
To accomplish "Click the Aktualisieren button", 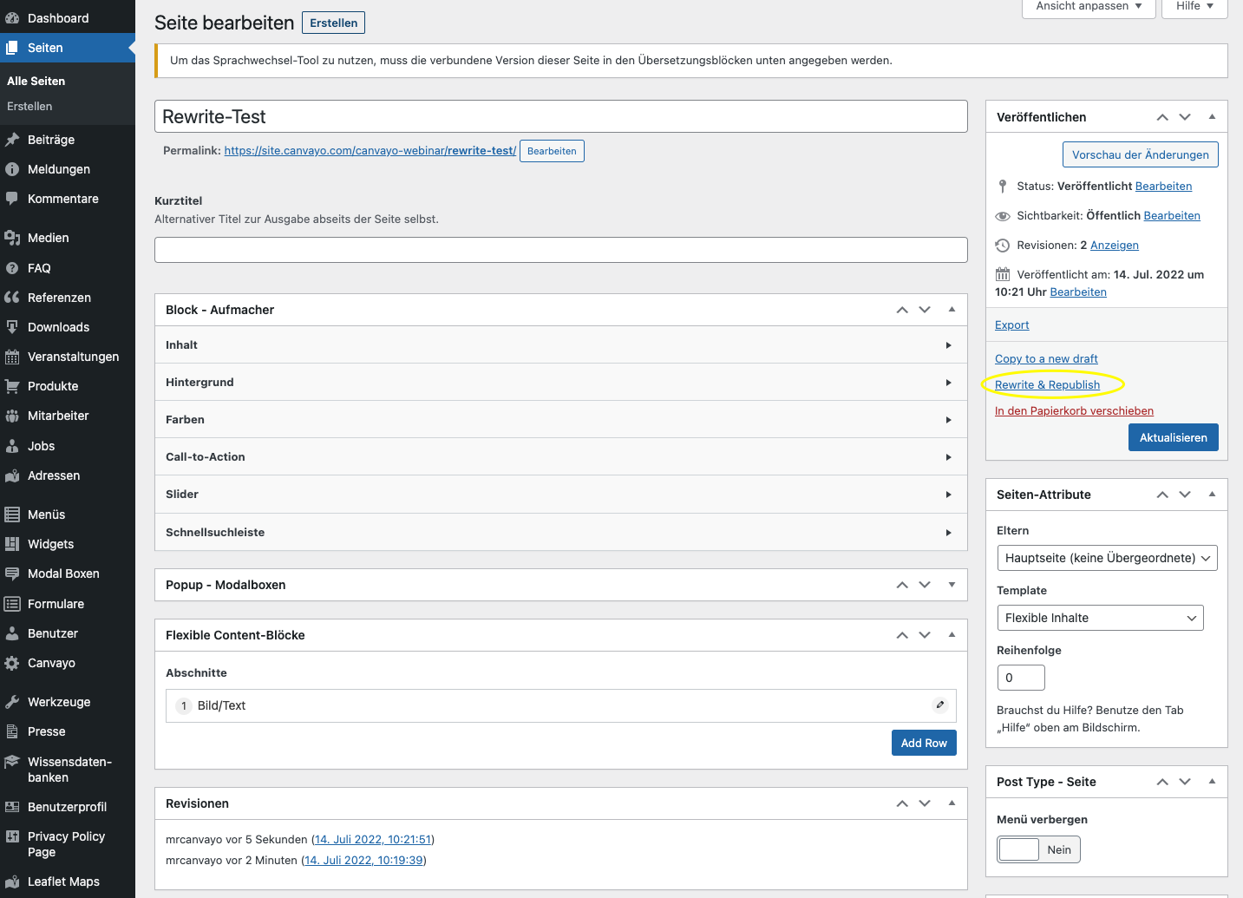I will pos(1173,437).
